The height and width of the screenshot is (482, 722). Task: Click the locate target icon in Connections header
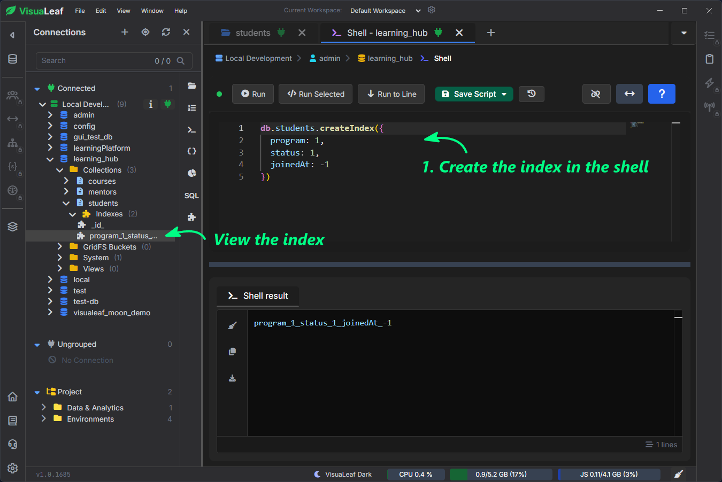click(x=145, y=32)
